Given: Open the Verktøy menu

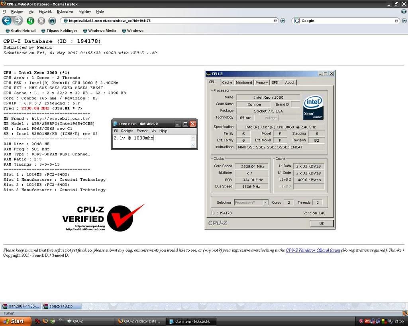Looking at the screenshot, I should pyautogui.click(x=85, y=12).
